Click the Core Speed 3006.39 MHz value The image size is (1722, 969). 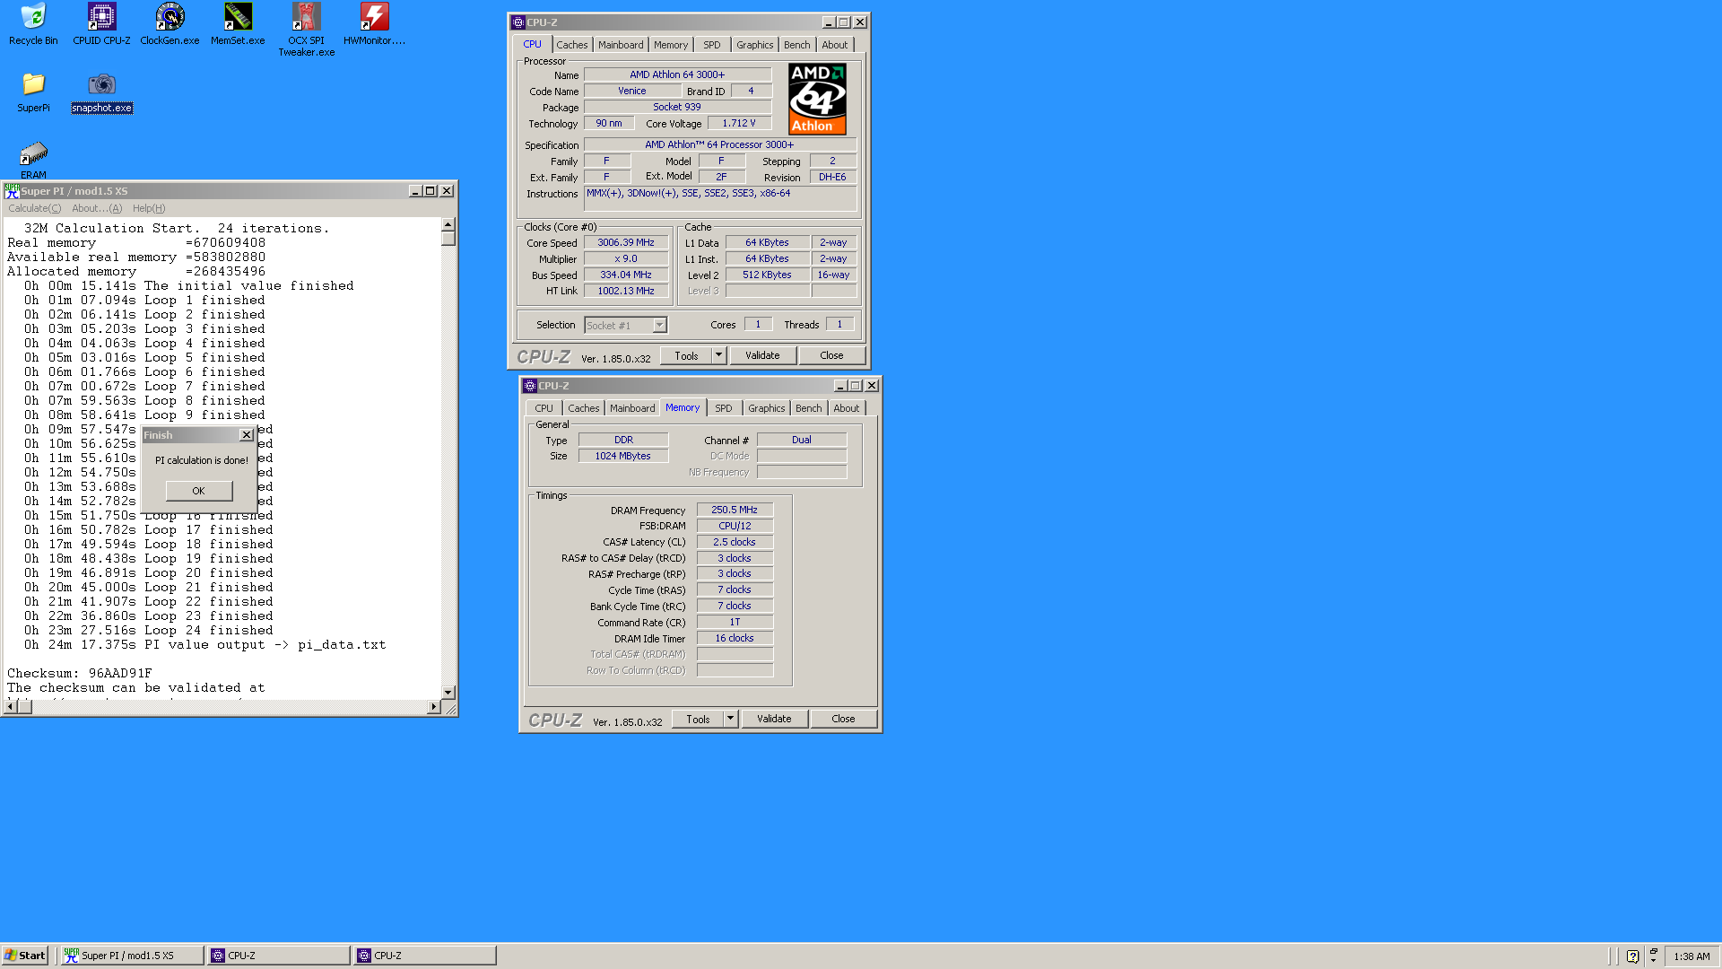click(626, 242)
